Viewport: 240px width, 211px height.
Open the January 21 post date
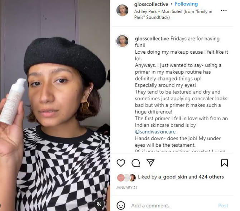(x=127, y=188)
